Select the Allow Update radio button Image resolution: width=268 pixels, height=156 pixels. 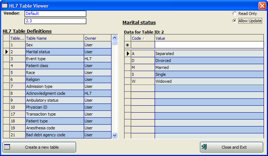coord(234,21)
